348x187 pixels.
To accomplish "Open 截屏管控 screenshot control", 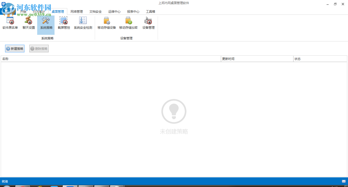I will [64, 22].
